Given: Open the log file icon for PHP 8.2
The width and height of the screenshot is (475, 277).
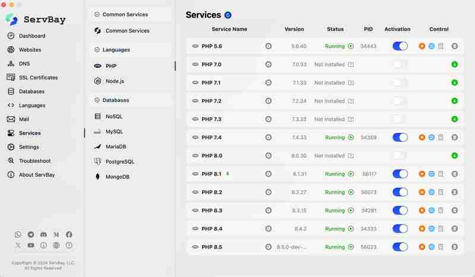Looking at the screenshot, I should [x=441, y=192].
